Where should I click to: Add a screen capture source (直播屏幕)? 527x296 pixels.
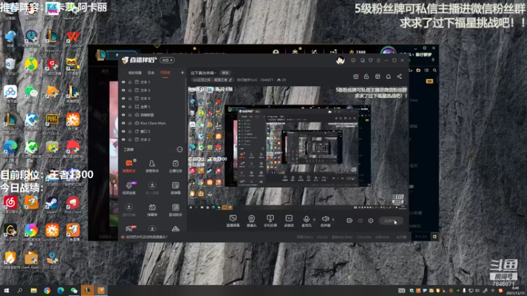pos(233,221)
